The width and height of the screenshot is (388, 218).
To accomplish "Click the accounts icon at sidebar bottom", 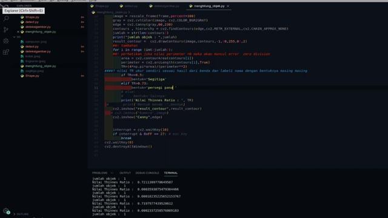I will coord(7,211).
